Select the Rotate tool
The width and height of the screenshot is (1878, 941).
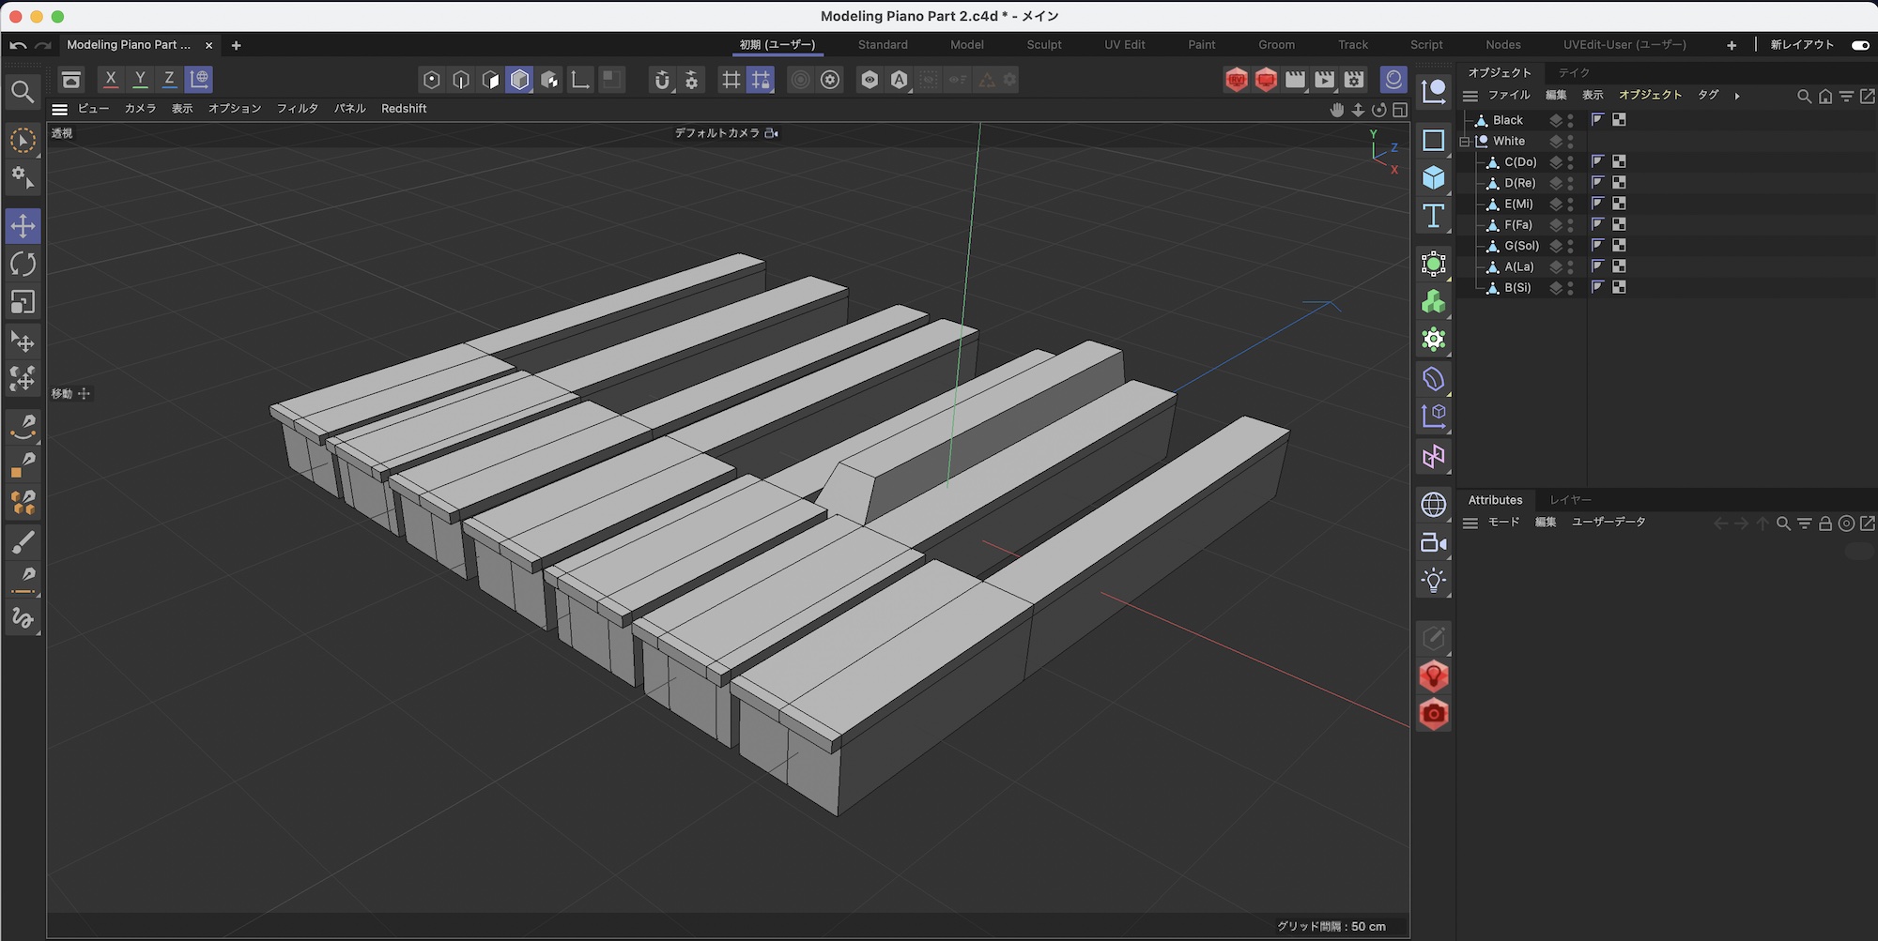(x=23, y=264)
